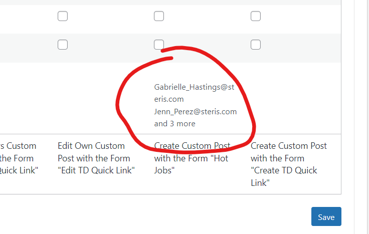Screen dimensions: 369x234
Task: Click the blue Save button
Action: pyautogui.click(x=326, y=216)
